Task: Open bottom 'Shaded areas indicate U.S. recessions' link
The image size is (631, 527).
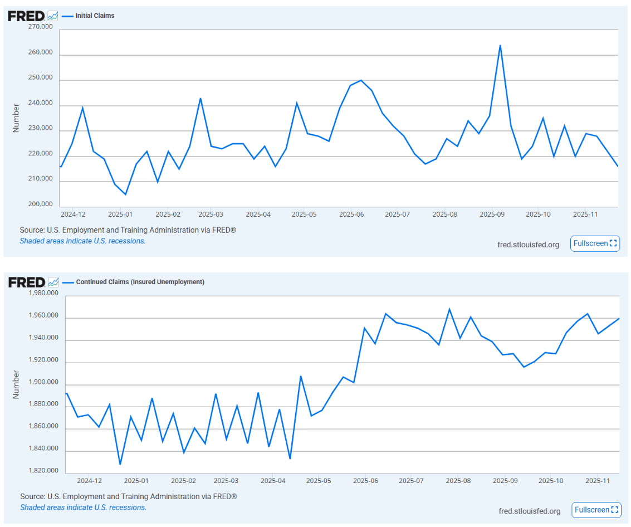Action: tap(84, 508)
